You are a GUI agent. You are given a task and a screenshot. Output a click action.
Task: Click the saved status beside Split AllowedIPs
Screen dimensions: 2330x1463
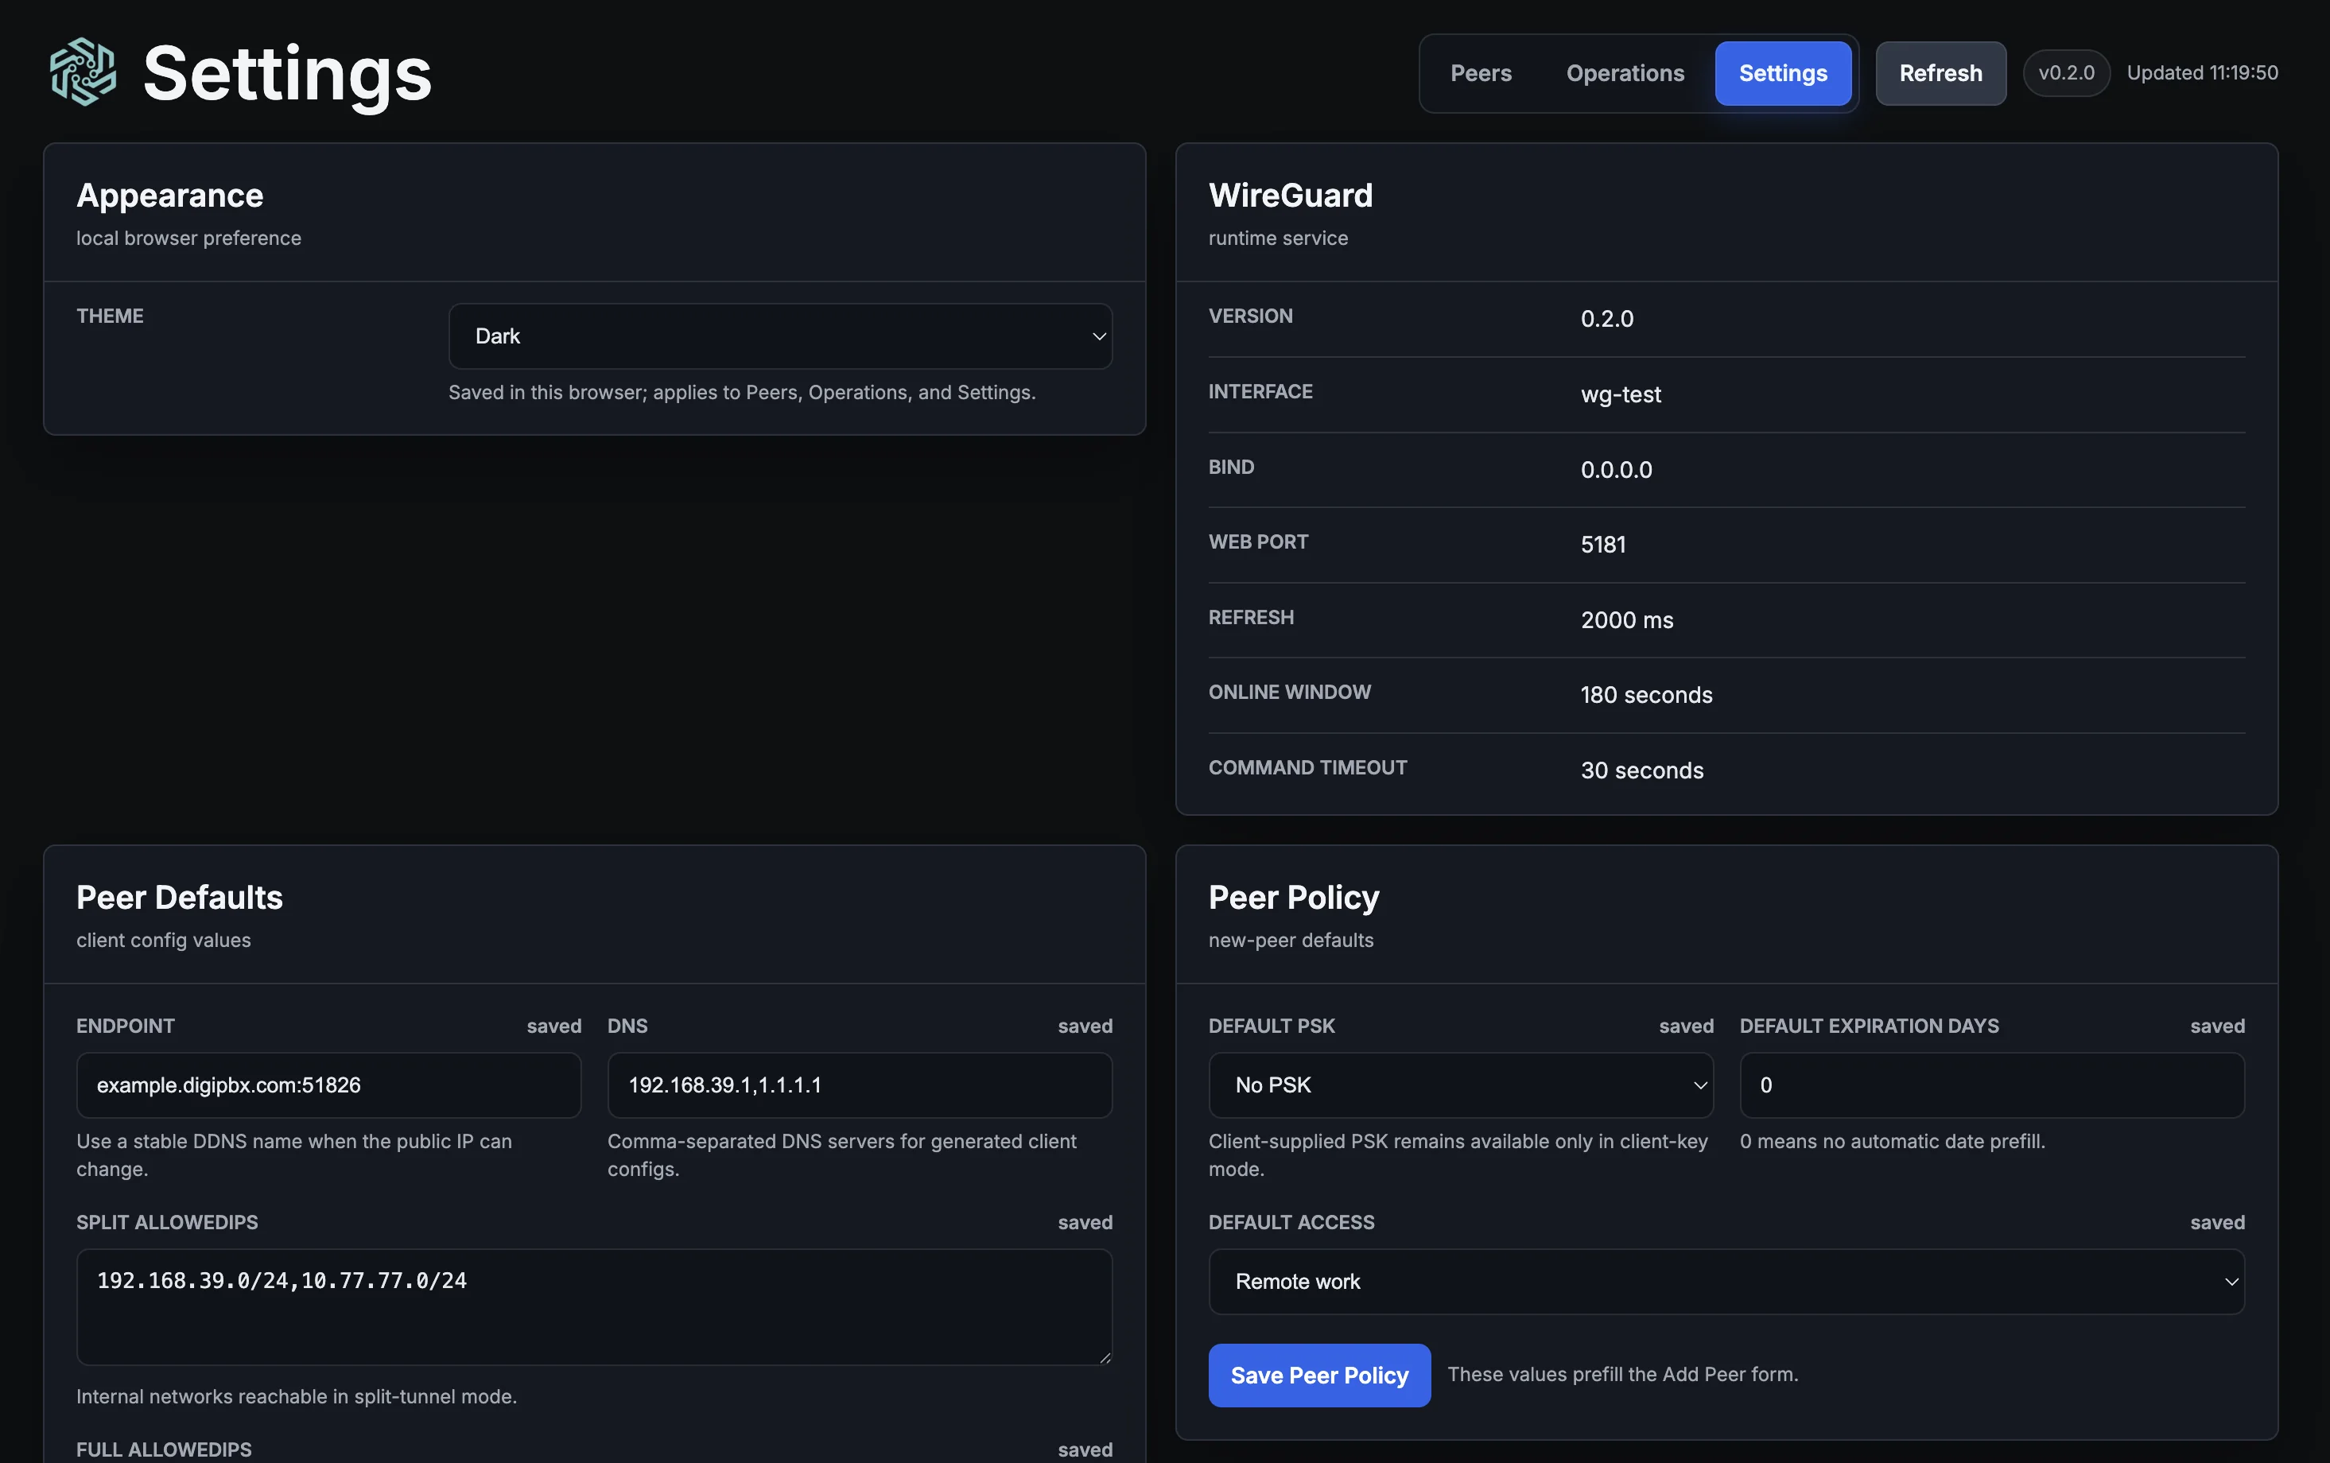(1085, 1223)
